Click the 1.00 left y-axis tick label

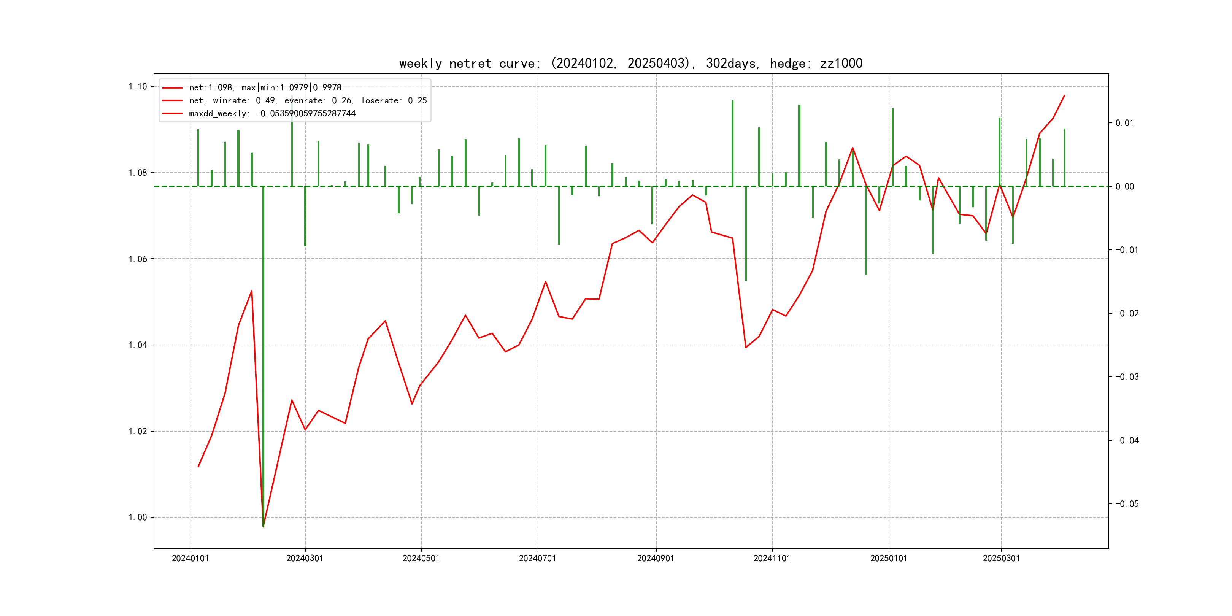(138, 517)
